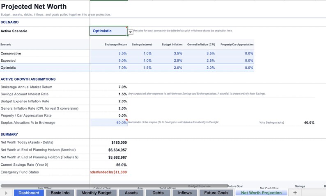Click the Budget Inflation column header
This screenshot has width=326, height=196.
[172, 45]
